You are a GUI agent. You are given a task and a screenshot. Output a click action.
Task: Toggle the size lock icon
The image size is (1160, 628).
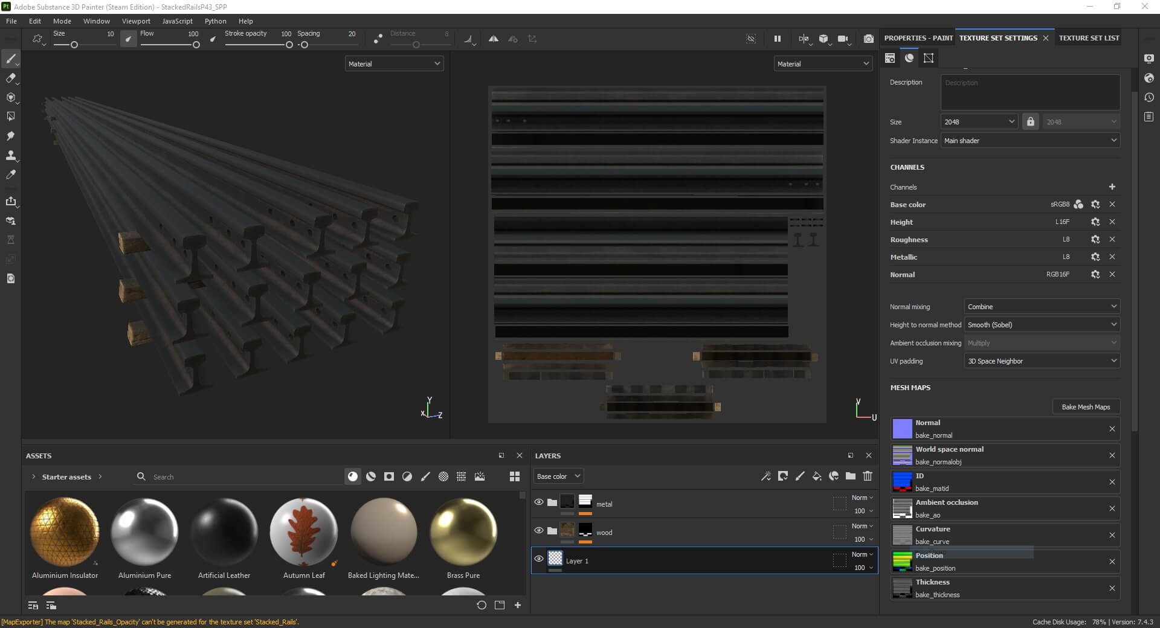pos(1031,122)
